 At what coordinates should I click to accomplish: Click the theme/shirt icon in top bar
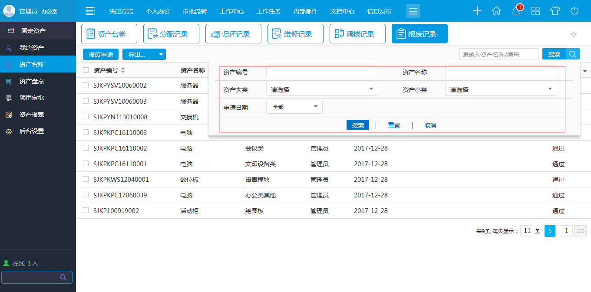tap(555, 11)
